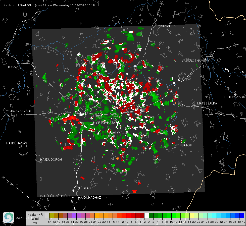The height and width of the screenshot is (226, 246).
Task: Select the TOKAJ town label
Action: tap(12, 67)
